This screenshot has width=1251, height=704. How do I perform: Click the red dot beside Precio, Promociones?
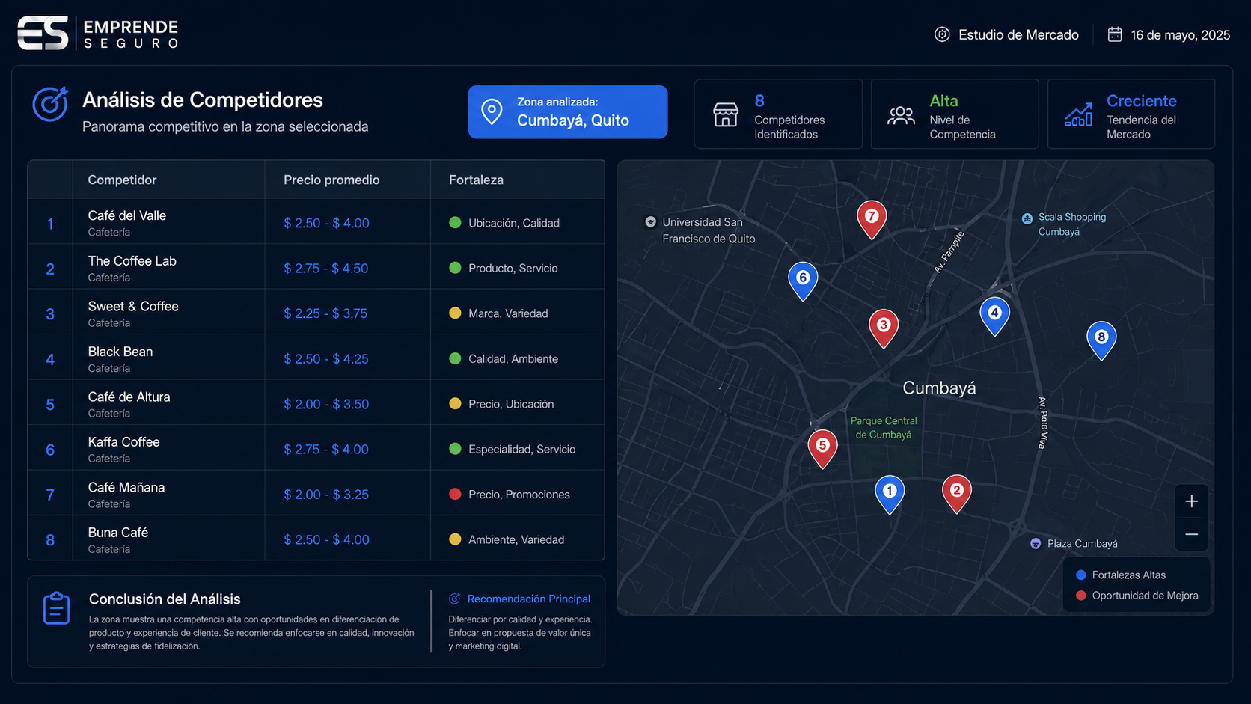click(455, 494)
